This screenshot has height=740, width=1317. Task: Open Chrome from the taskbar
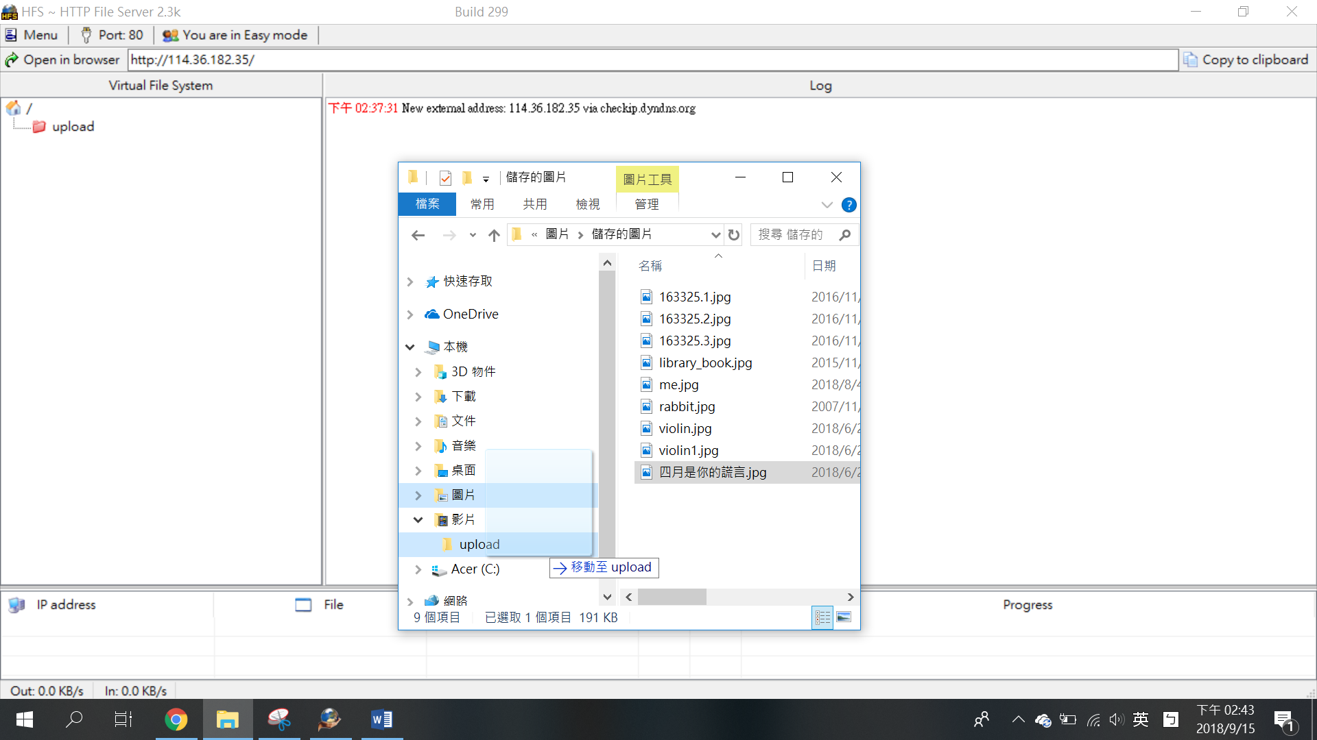click(x=176, y=719)
